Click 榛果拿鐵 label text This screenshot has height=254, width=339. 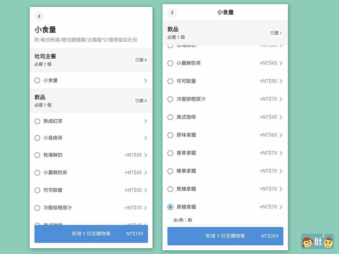(186, 171)
